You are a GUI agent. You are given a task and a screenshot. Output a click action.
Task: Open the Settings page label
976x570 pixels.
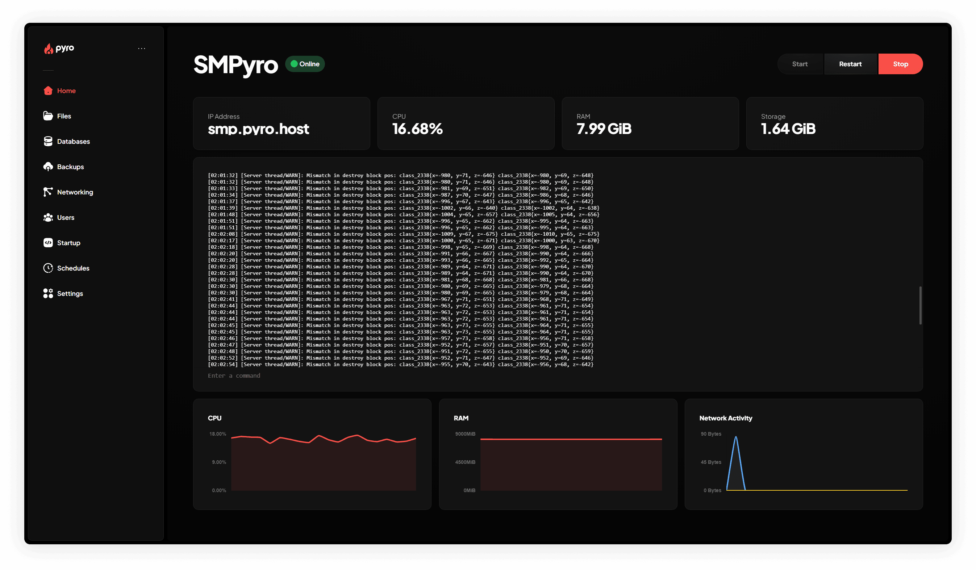point(70,294)
